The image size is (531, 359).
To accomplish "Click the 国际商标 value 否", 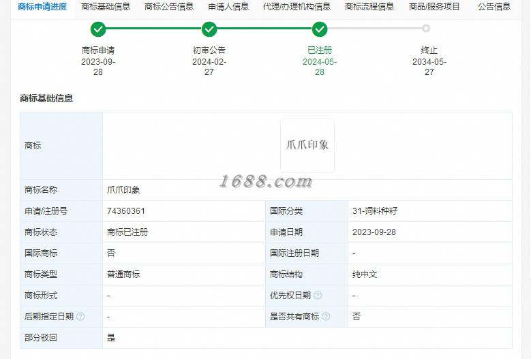I will click(x=111, y=253).
